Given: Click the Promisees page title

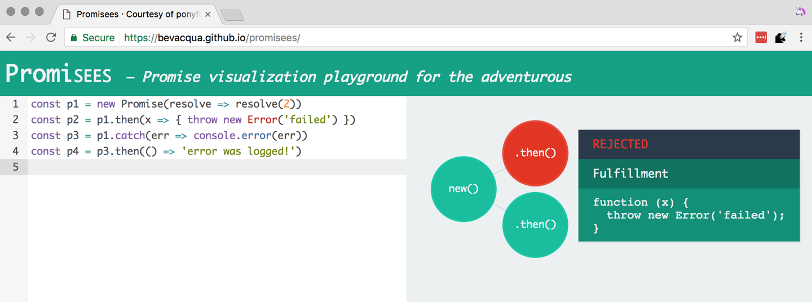Looking at the screenshot, I should 59,74.
